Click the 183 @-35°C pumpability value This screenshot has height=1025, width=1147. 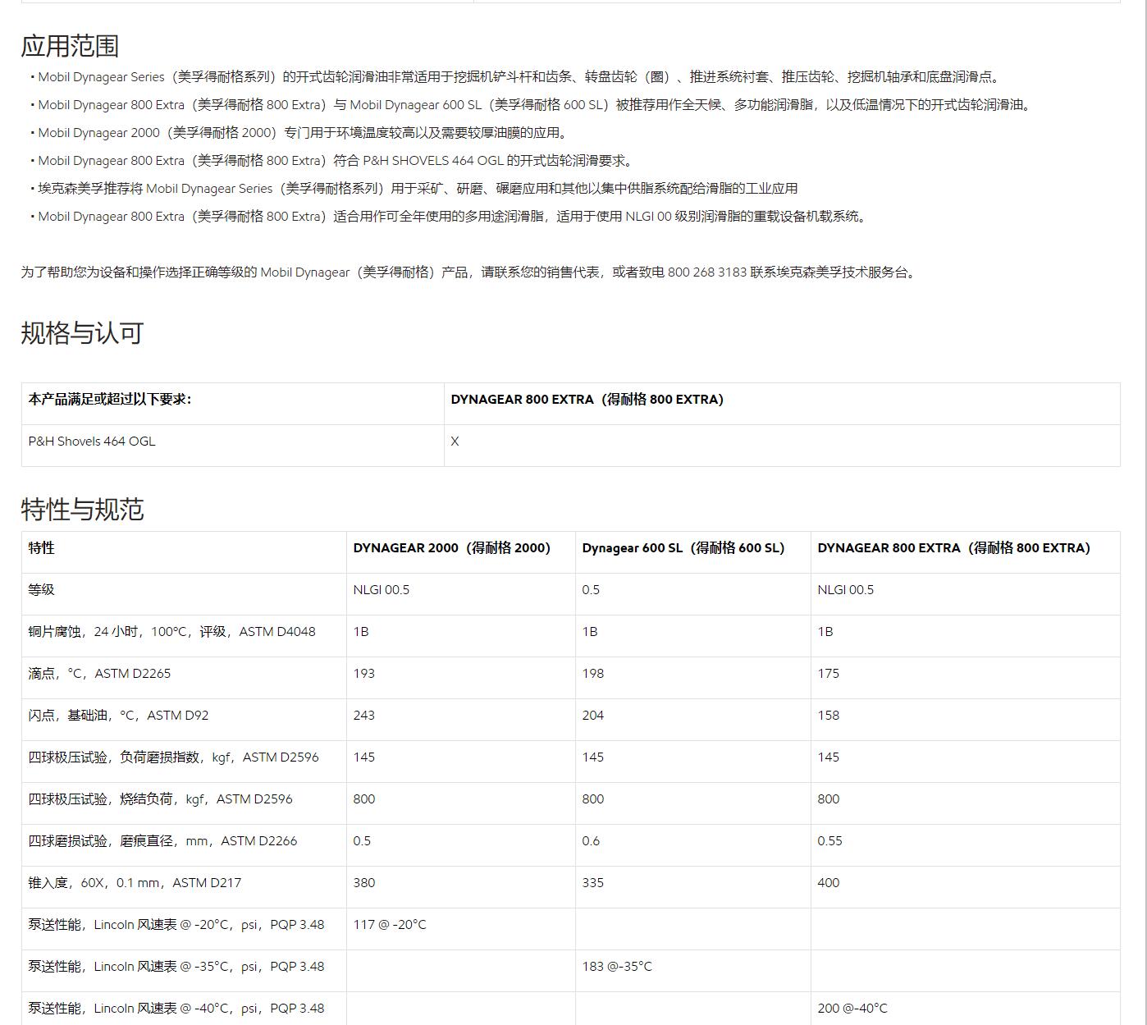pos(617,967)
